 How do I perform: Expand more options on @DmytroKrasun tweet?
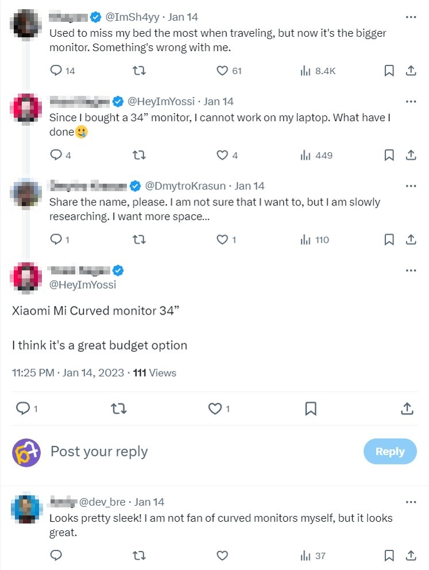[x=411, y=186]
